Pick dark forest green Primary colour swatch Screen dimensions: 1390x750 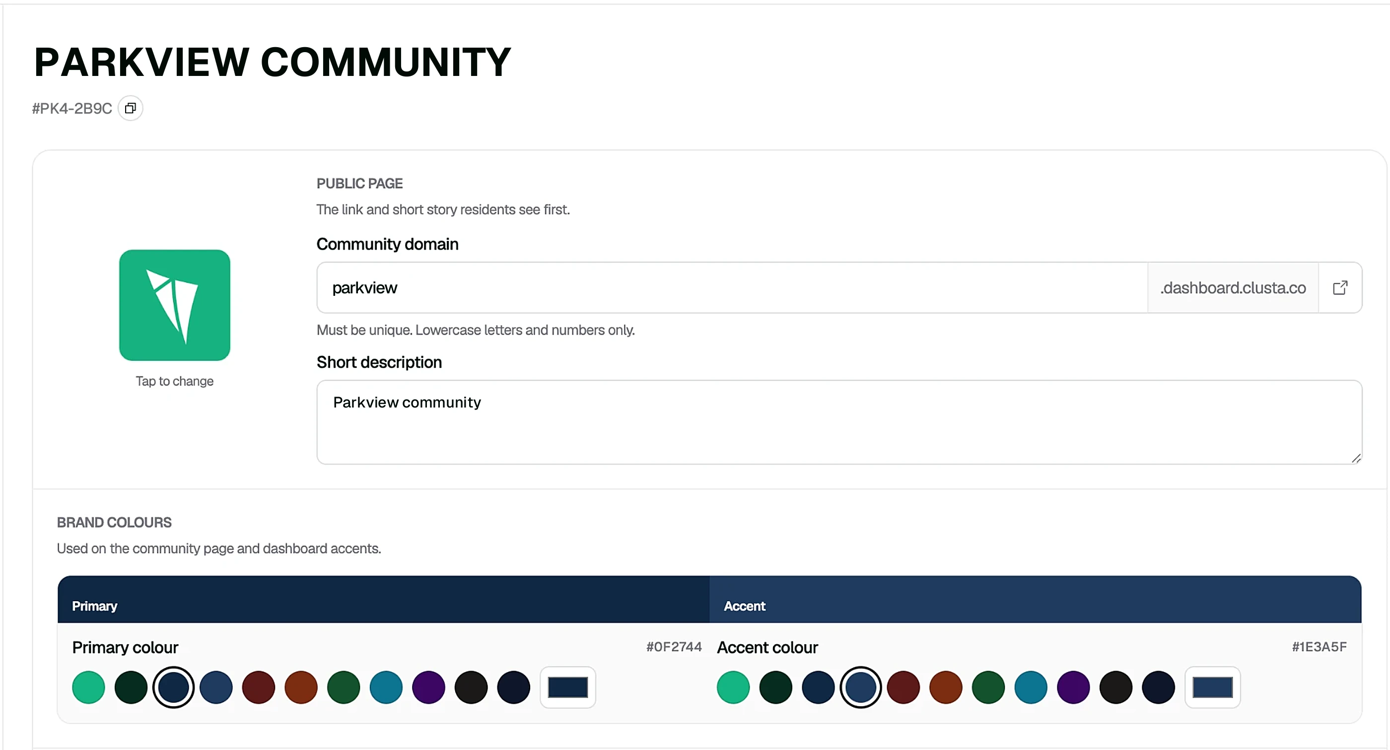click(131, 687)
